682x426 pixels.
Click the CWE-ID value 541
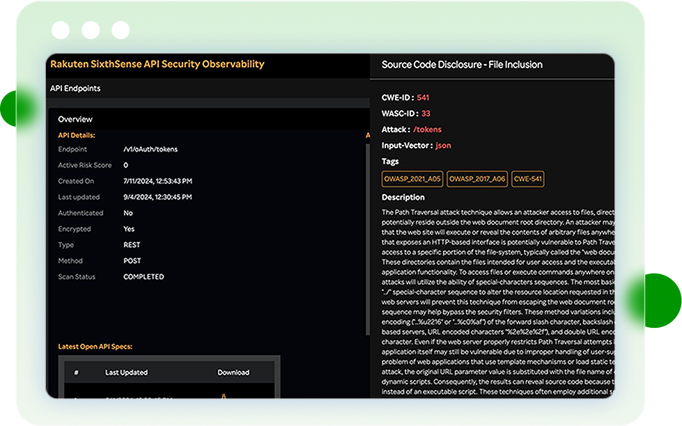pos(423,98)
